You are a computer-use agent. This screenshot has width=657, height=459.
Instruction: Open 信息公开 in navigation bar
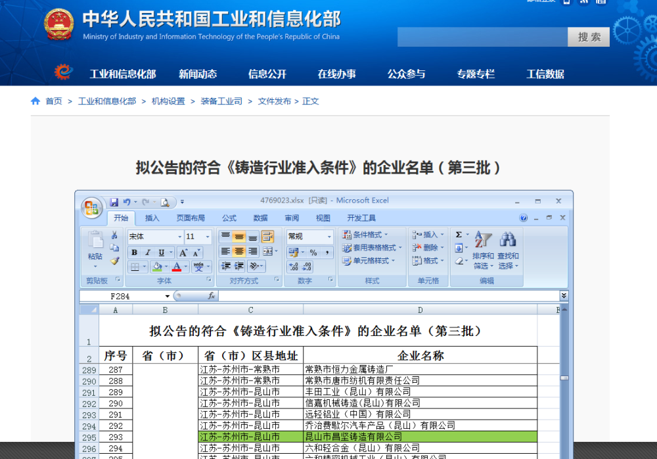click(x=267, y=74)
